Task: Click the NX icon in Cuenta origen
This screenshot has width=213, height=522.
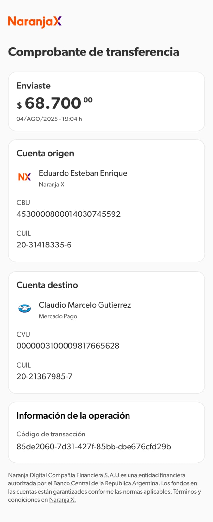Action: (x=24, y=177)
